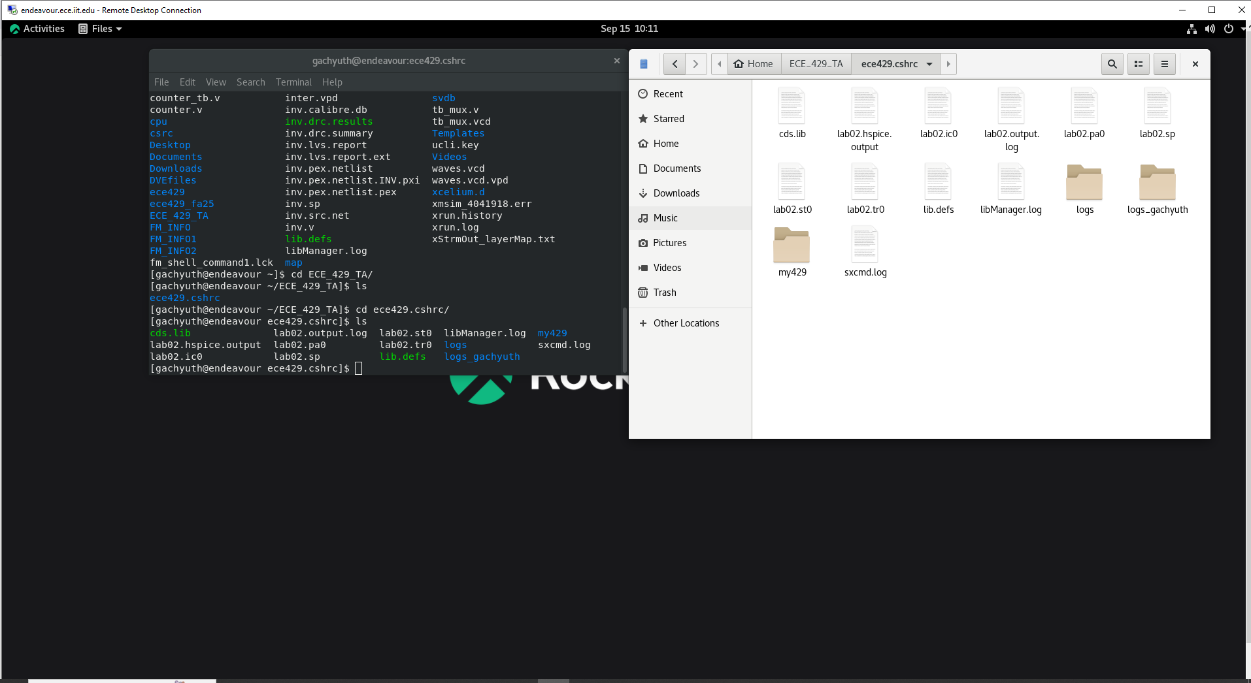The height and width of the screenshot is (683, 1251).
Task: Select the lab02.ic0 file
Action: coord(938,106)
